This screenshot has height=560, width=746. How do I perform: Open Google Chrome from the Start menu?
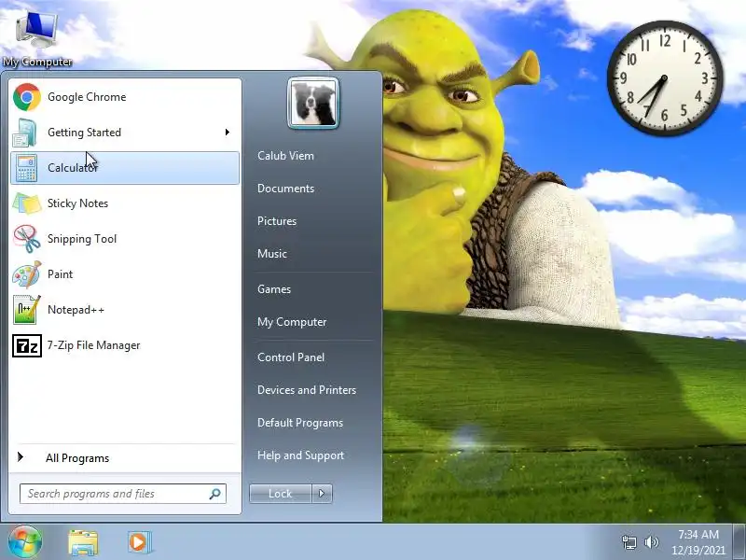coord(125,97)
